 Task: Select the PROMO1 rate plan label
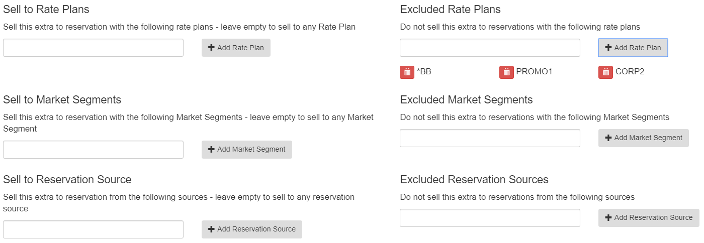click(x=534, y=72)
